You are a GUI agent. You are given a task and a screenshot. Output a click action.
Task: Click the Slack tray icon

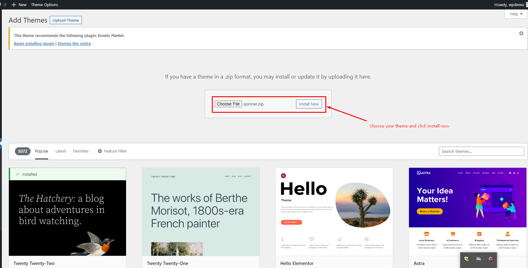(491, 259)
